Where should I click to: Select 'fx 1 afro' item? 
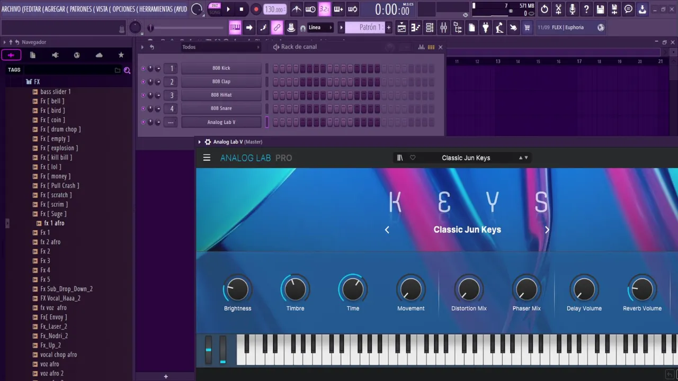click(54, 223)
